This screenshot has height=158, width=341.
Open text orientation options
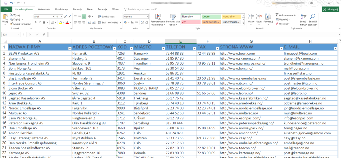91,16
